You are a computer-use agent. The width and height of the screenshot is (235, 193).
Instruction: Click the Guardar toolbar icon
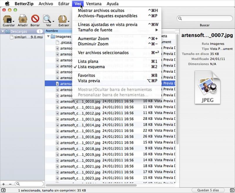click(8, 19)
